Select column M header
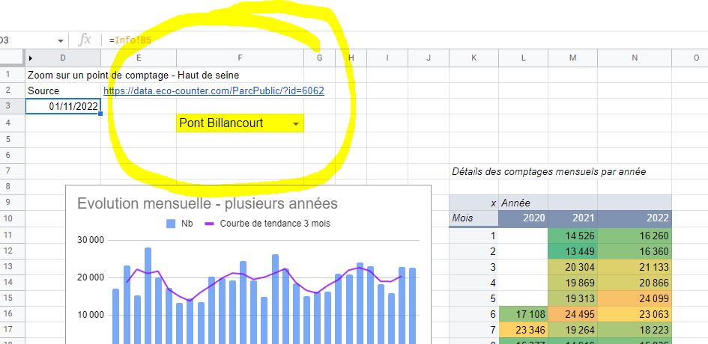Screen dimensions: 708x344 click(x=572, y=58)
